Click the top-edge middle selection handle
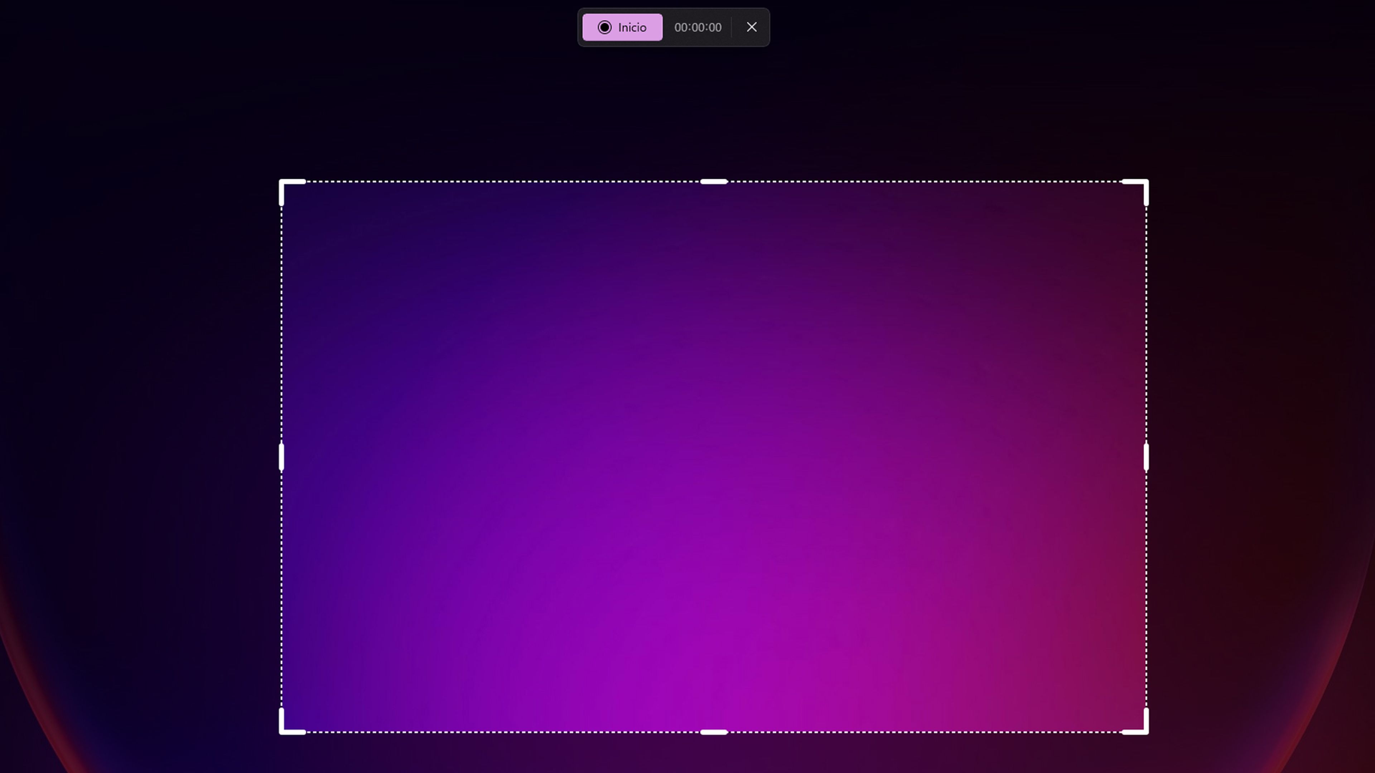Image resolution: width=1375 pixels, height=773 pixels. point(714,181)
